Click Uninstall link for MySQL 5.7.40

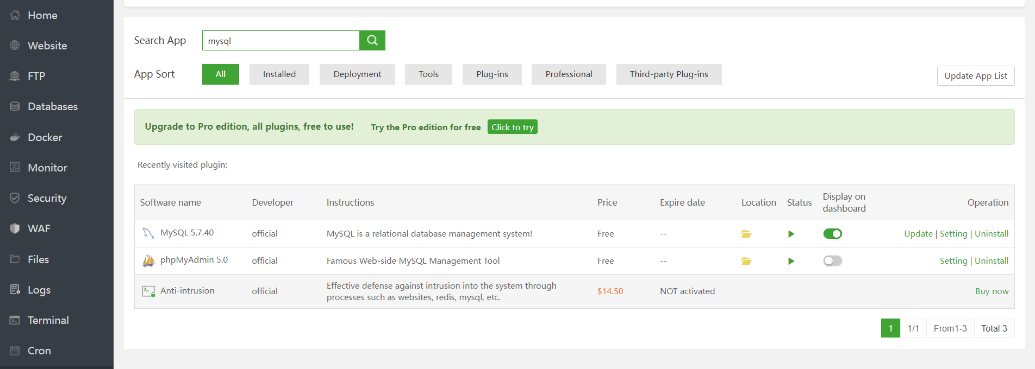[x=991, y=234]
